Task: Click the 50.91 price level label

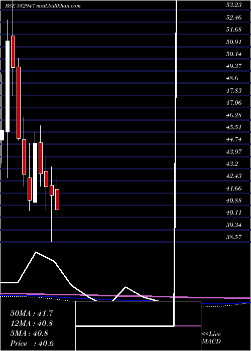Action: pos(234,42)
